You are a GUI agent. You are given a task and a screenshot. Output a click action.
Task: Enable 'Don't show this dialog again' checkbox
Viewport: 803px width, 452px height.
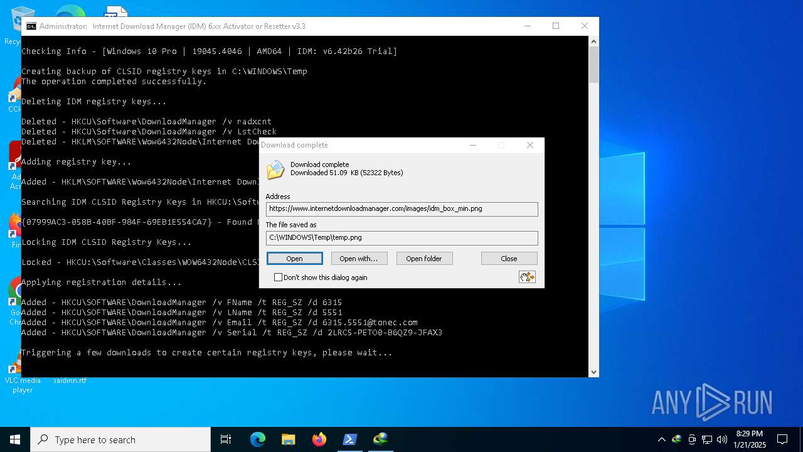click(278, 277)
